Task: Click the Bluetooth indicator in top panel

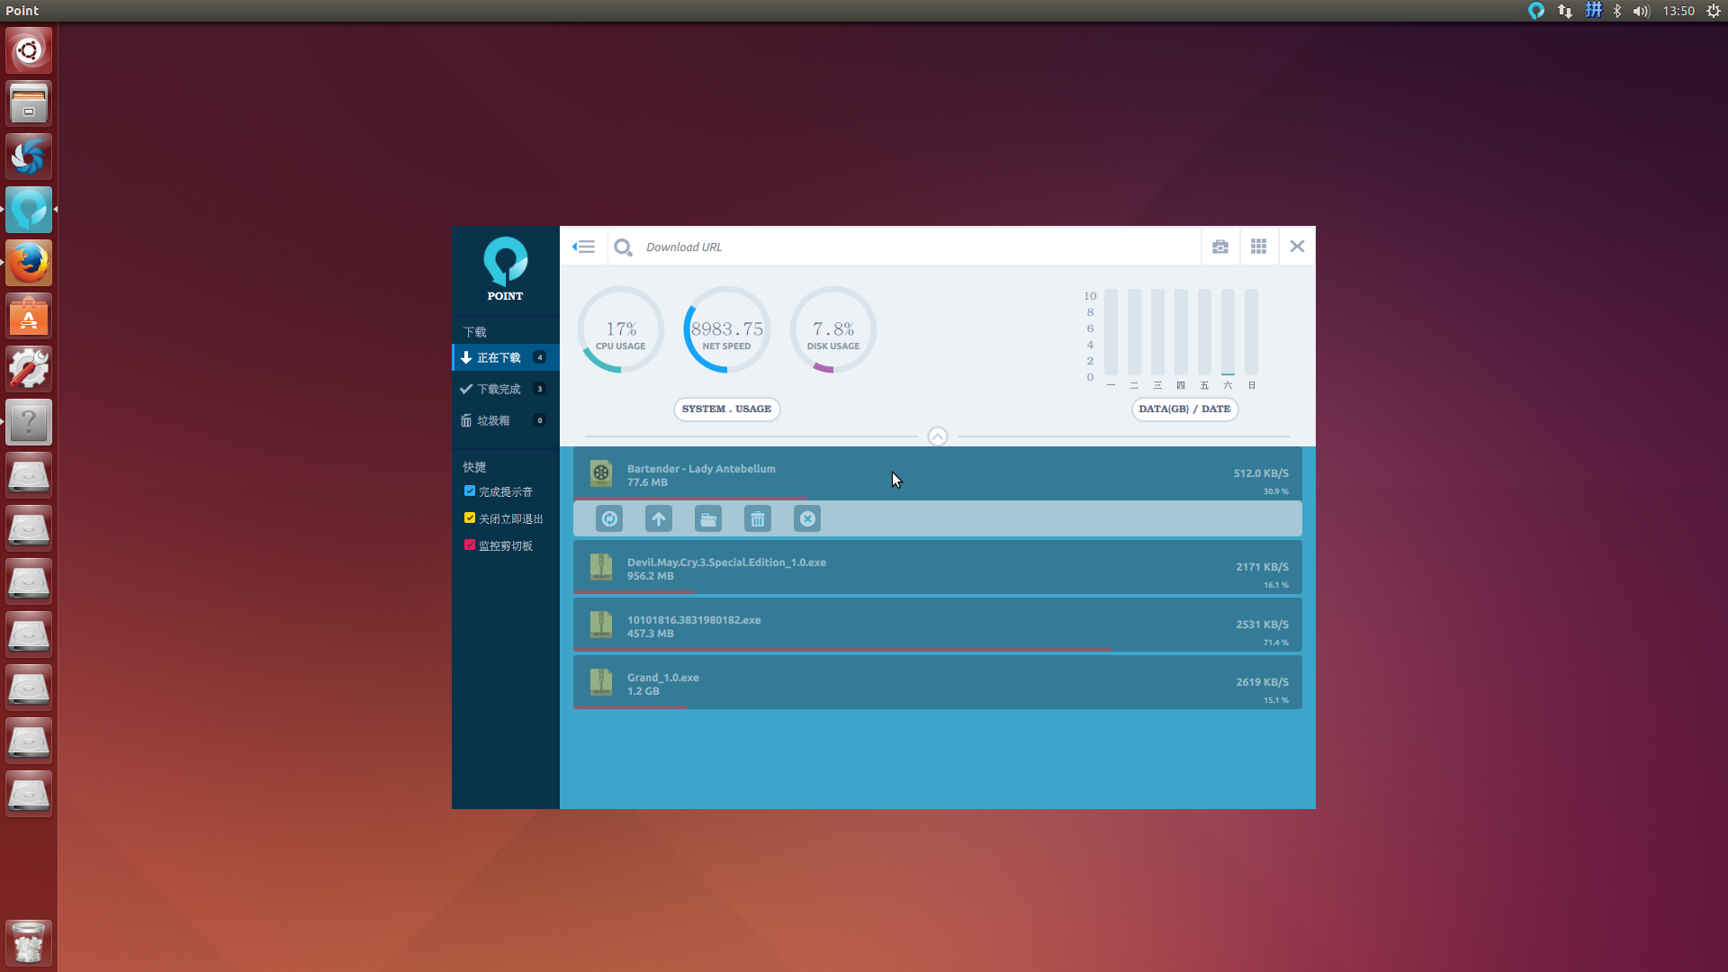Action: tap(1617, 11)
